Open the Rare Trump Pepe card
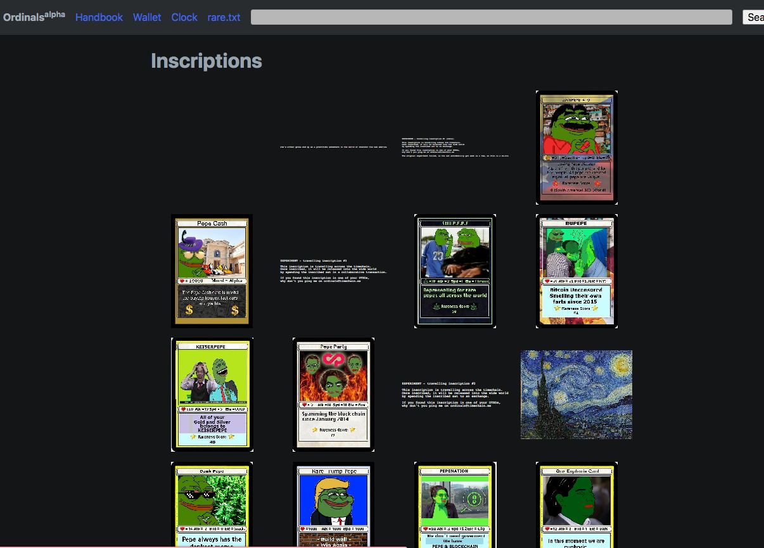Viewport: 764px width, 548px height. click(x=333, y=505)
